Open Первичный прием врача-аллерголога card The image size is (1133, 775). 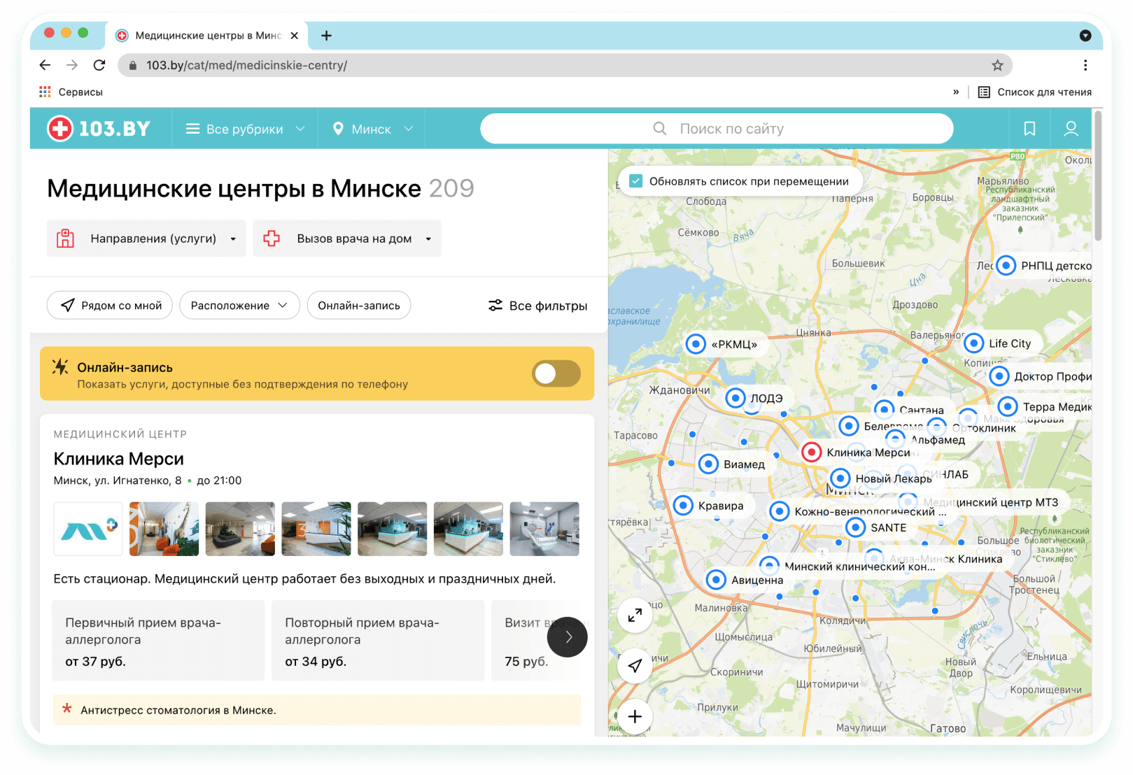(x=158, y=641)
